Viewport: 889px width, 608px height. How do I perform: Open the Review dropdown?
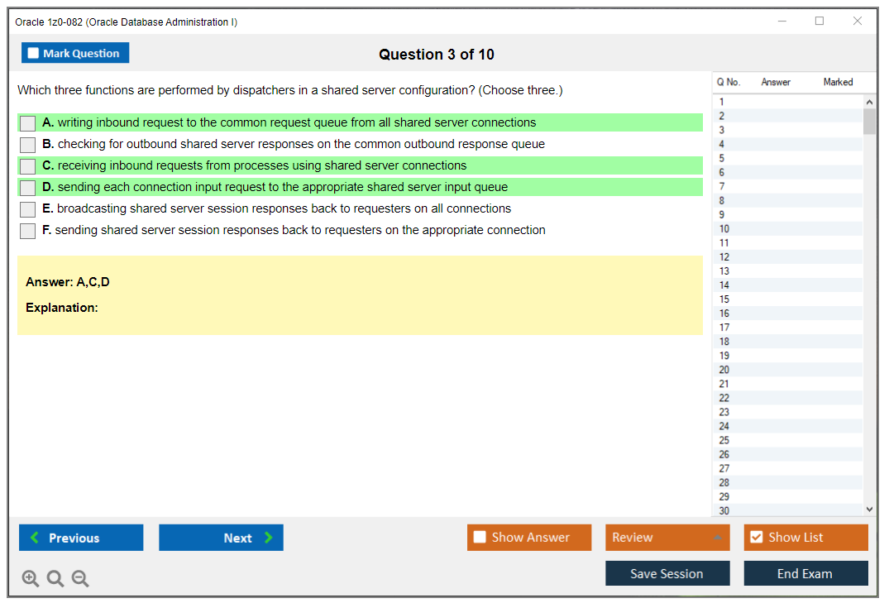click(667, 537)
